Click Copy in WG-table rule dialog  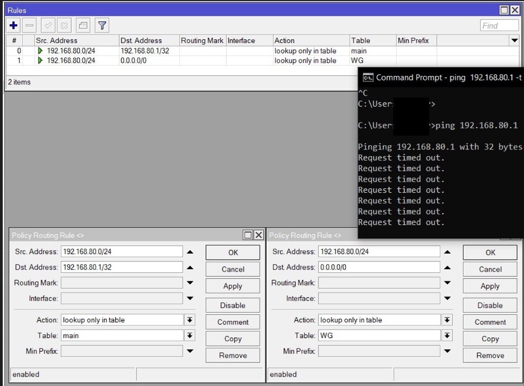(x=490, y=339)
